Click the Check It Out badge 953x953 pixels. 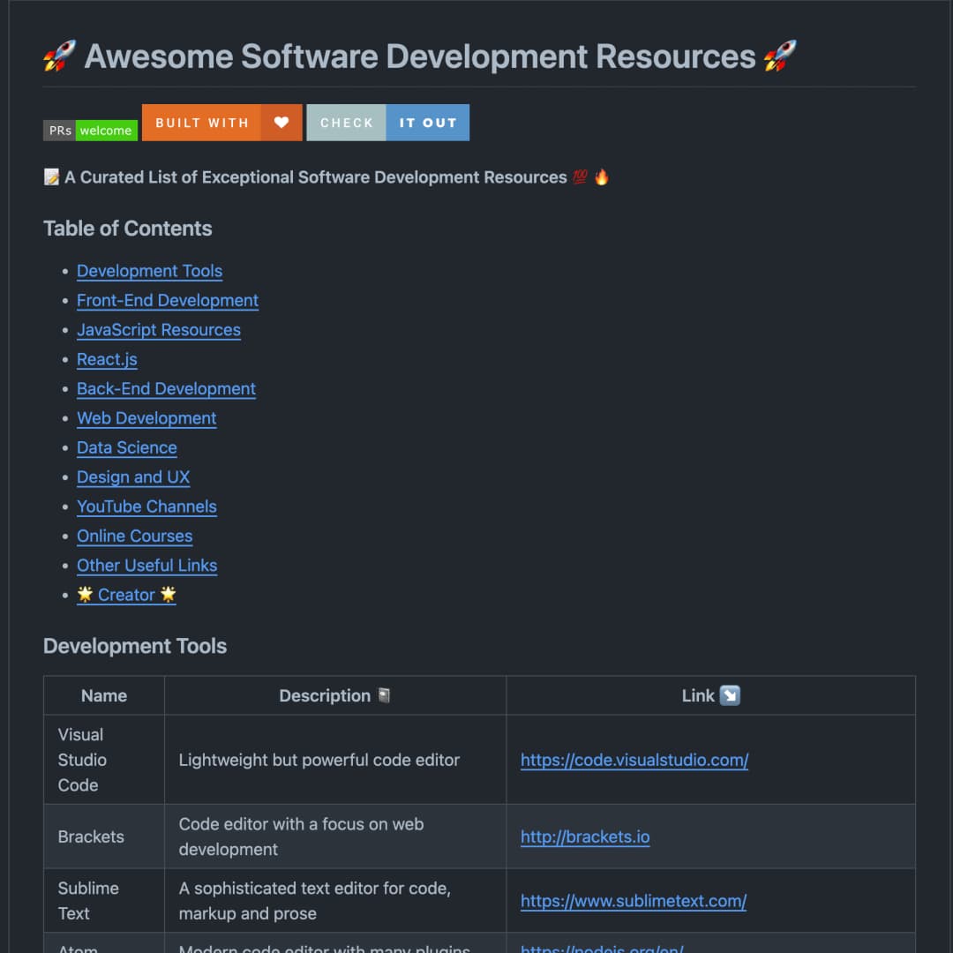[x=387, y=123]
